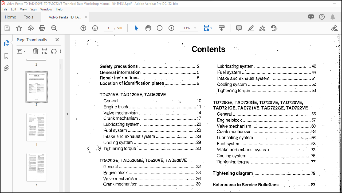Switch to the Tools tab
342x193 pixels.
tap(29, 17)
